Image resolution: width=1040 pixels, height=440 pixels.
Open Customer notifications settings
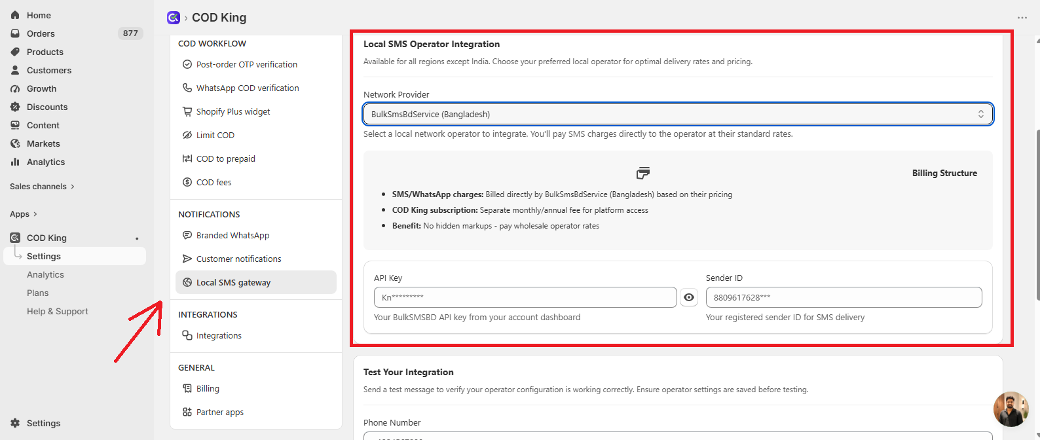pyautogui.click(x=256, y=259)
